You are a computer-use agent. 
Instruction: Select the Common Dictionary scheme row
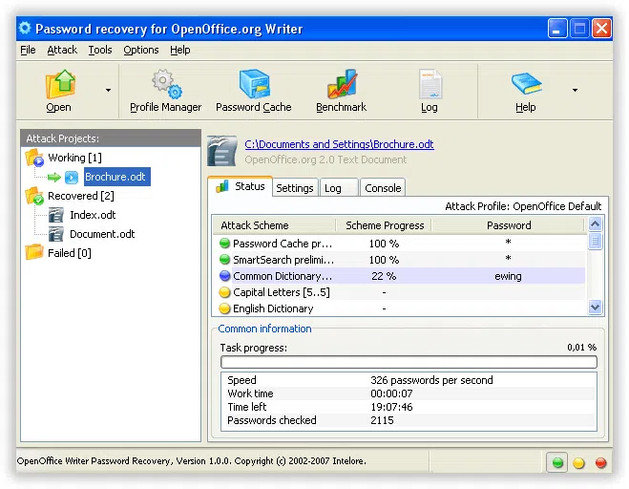[403, 276]
